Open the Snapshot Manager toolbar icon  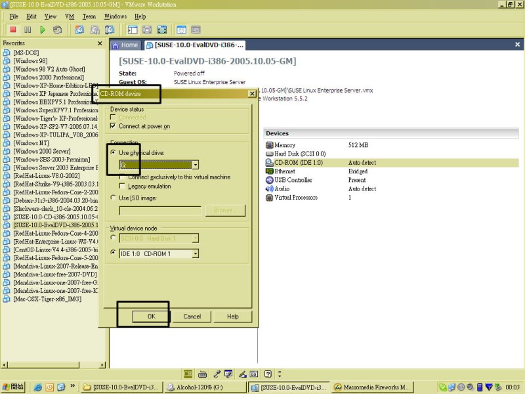coord(110,30)
